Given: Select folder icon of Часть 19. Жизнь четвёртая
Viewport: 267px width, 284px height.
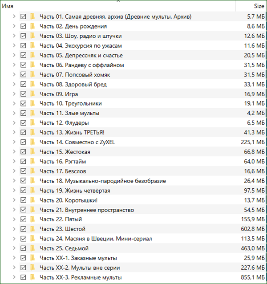Looking at the screenshot, I should click(32, 191).
